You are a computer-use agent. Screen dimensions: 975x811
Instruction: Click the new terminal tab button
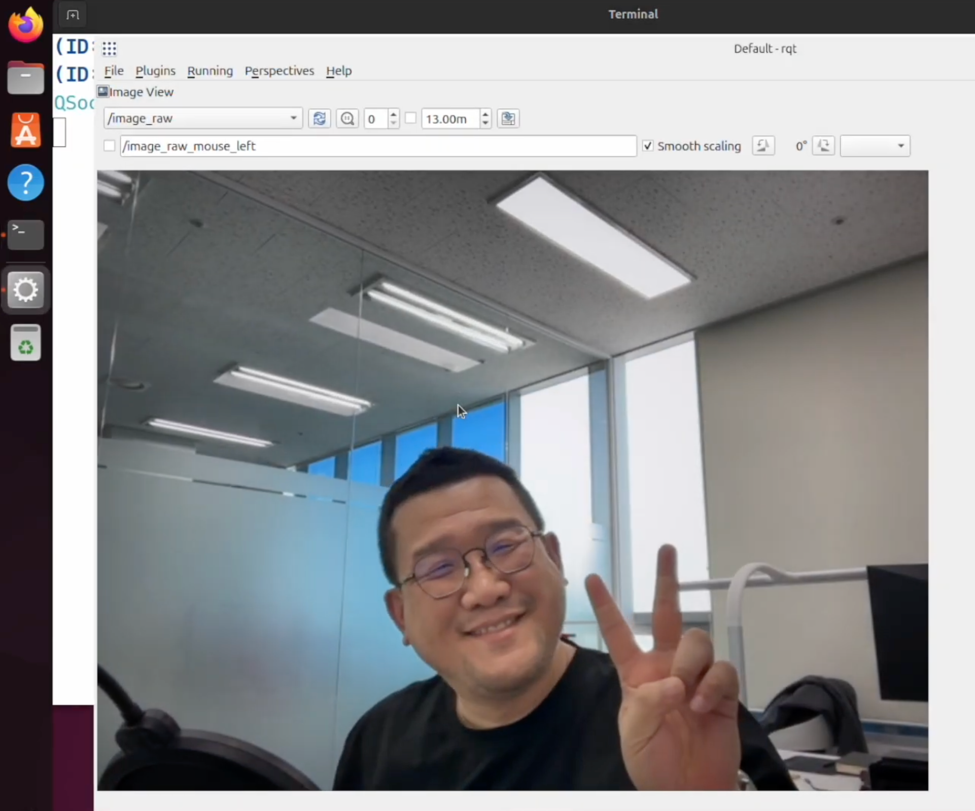coord(73,15)
